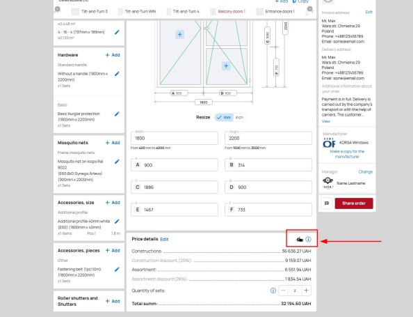Edit the Additional profile 40mm white item

[118, 221]
